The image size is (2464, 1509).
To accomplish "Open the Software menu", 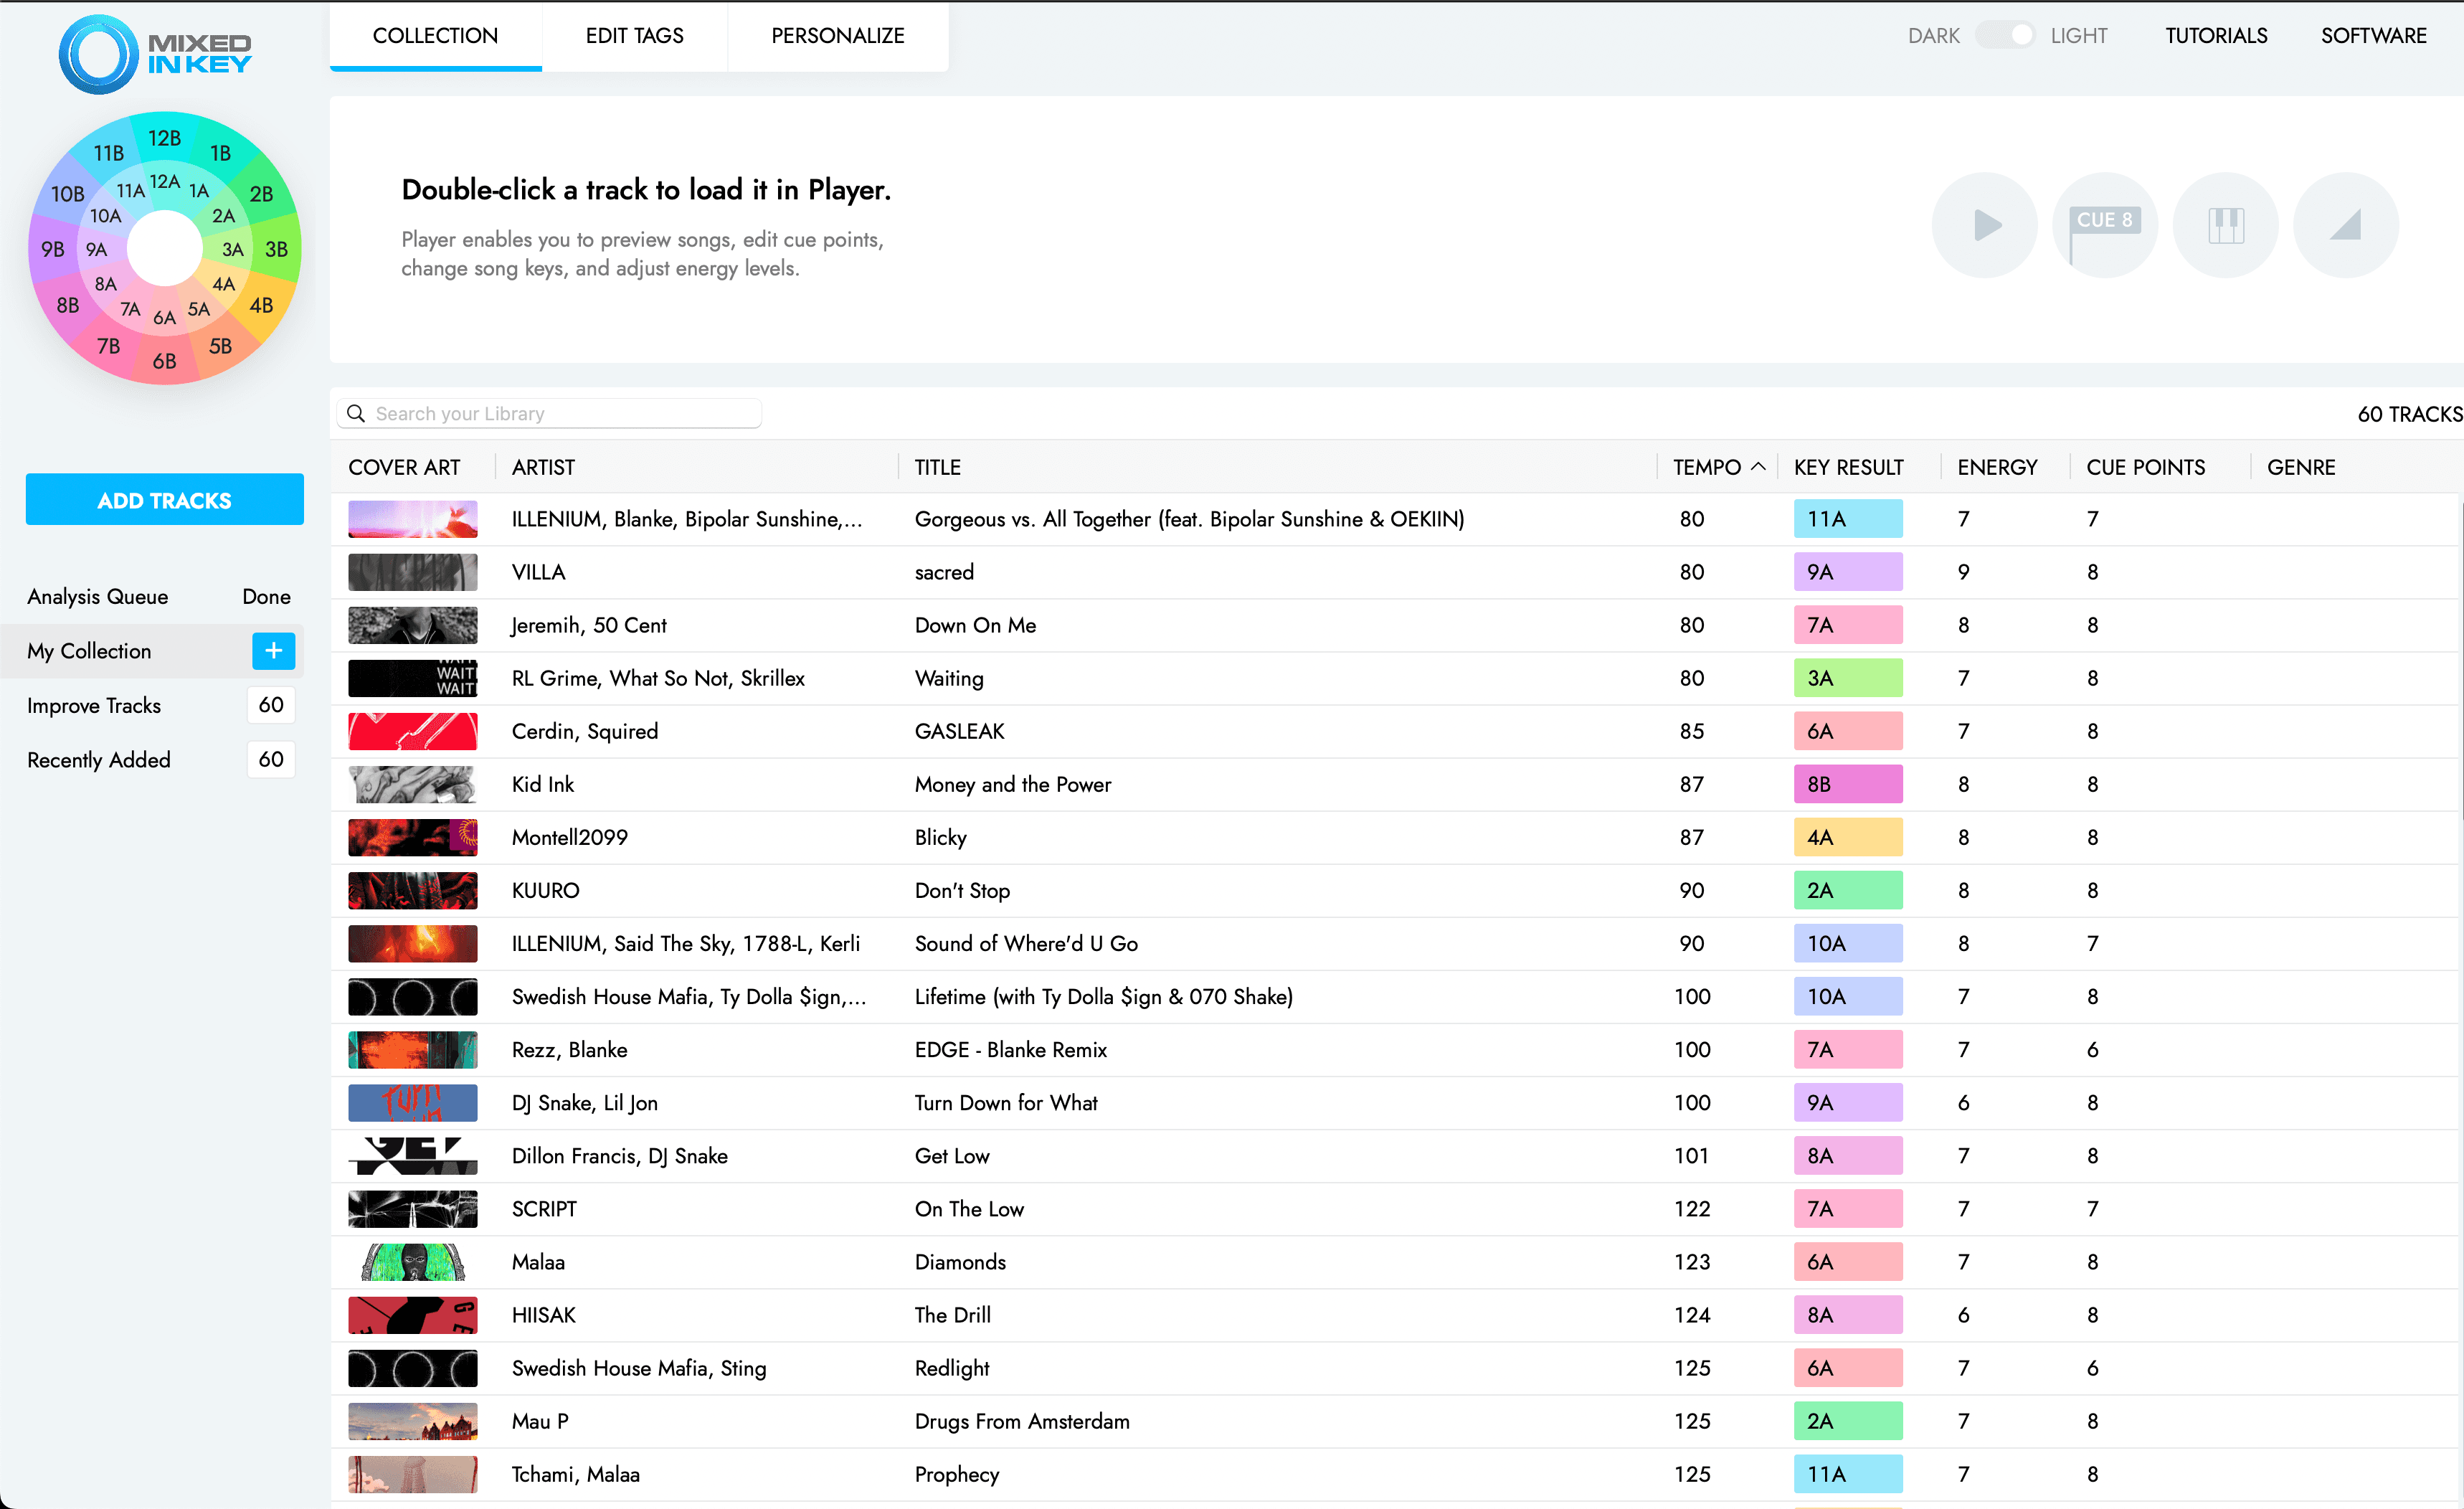I will [2373, 36].
